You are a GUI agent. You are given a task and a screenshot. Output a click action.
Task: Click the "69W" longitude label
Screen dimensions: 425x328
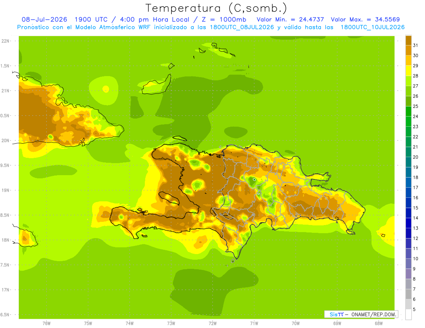pyautogui.click(x=337, y=323)
